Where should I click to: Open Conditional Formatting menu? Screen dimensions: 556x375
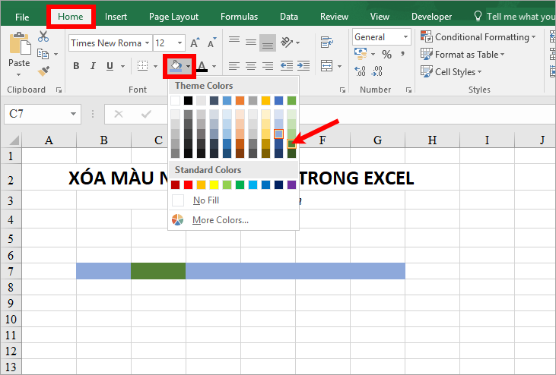478,36
